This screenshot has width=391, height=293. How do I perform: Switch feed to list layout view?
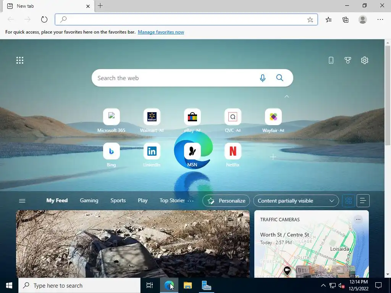[363, 201]
